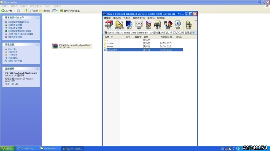This screenshot has height=151, width=270.
Task: Sort WinRAR list by CRC32 column
Action: tap(179, 37)
